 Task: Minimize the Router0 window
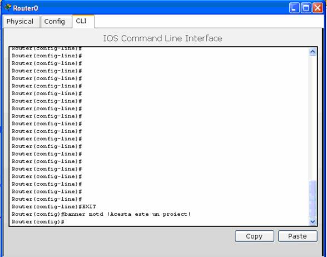click(x=294, y=8)
